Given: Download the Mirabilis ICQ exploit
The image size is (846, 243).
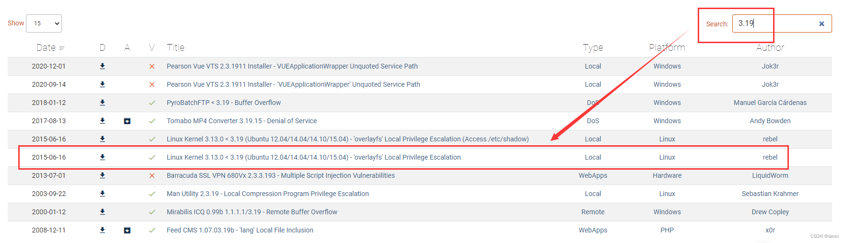Looking at the screenshot, I should [x=102, y=212].
